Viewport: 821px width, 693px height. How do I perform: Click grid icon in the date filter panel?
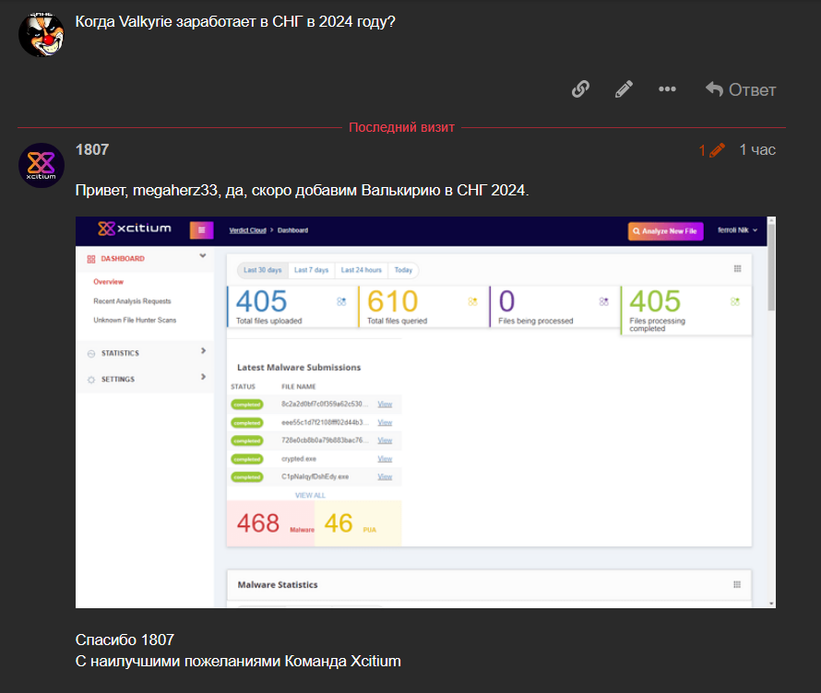click(x=737, y=269)
